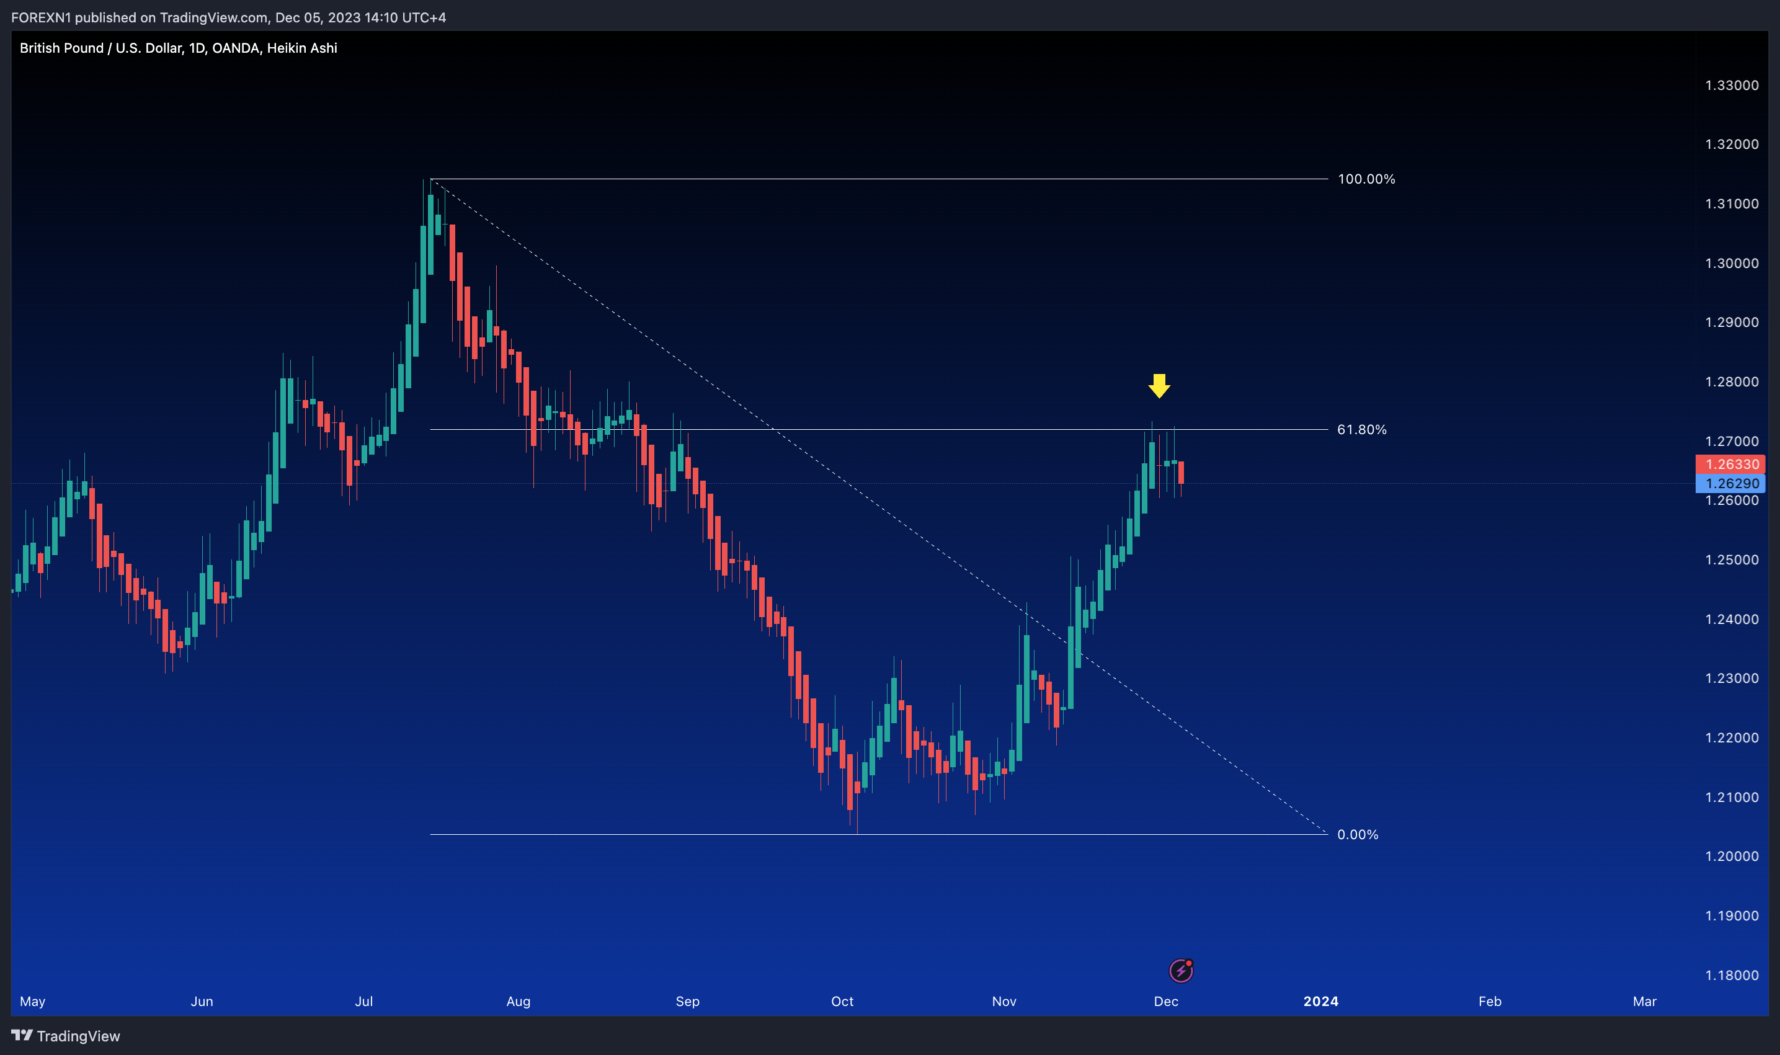Click the Mar label on the time axis

(1644, 1002)
